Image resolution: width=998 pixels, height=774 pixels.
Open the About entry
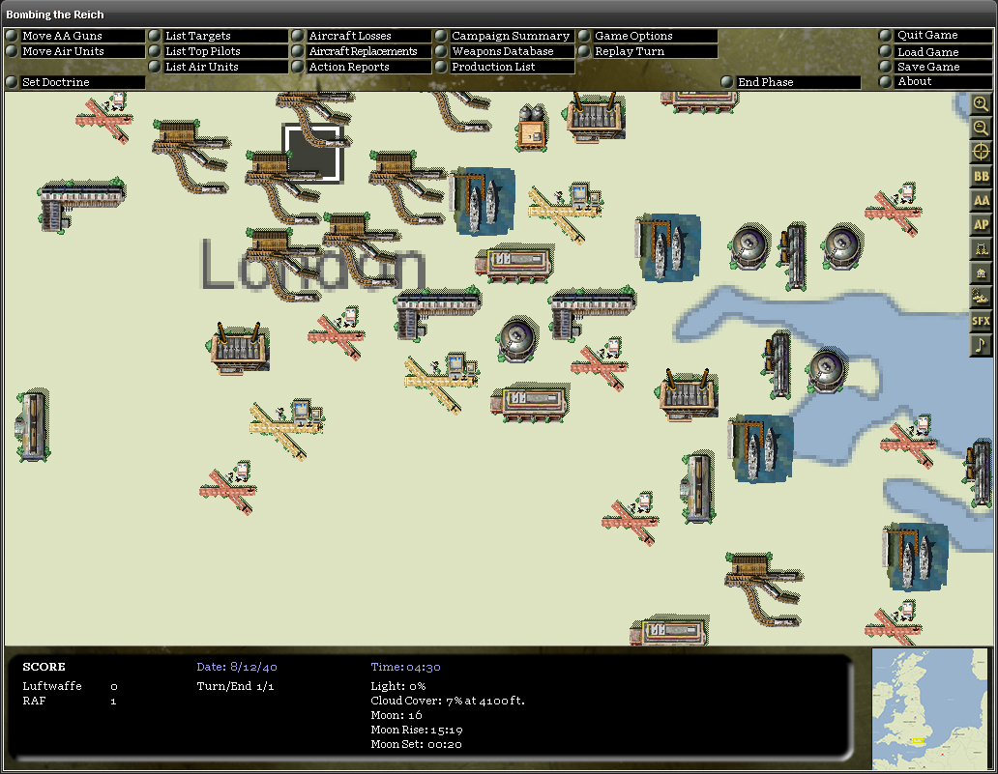(x=935, y=81)
